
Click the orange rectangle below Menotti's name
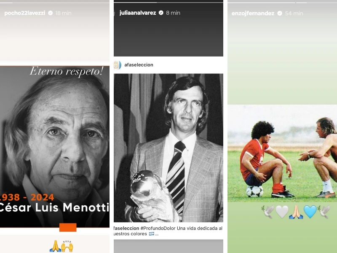pyautogui.click(x=68, y=227)
